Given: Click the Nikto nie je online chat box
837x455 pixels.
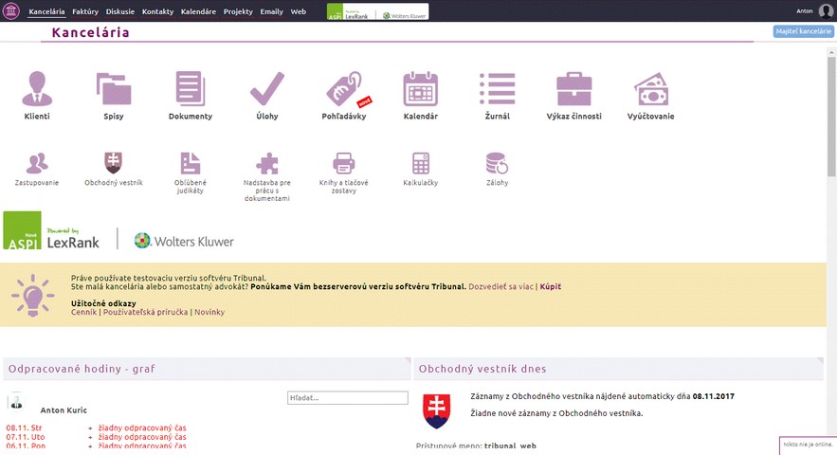Looking at the screenshot, I should [x=808, y=446].
